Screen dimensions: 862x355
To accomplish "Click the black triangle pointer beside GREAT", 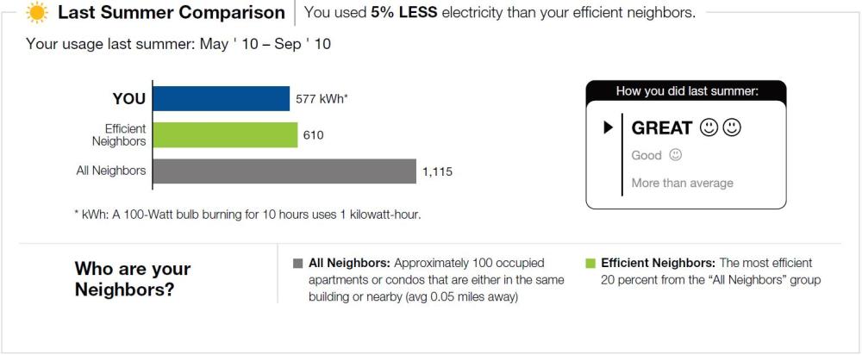I will (608, 128).
